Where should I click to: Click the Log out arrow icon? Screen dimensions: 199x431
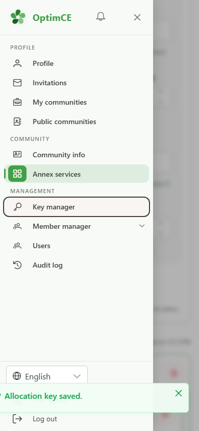pos(17,419)
